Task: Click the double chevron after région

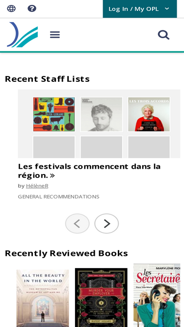Action: pyautogui.click(x=53, y=176)
